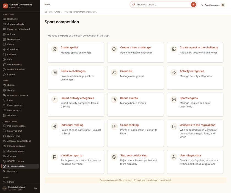The image size is (231, 193).
Task: Navigate to the Home breadcrumb
Action: tap(47, 5)
